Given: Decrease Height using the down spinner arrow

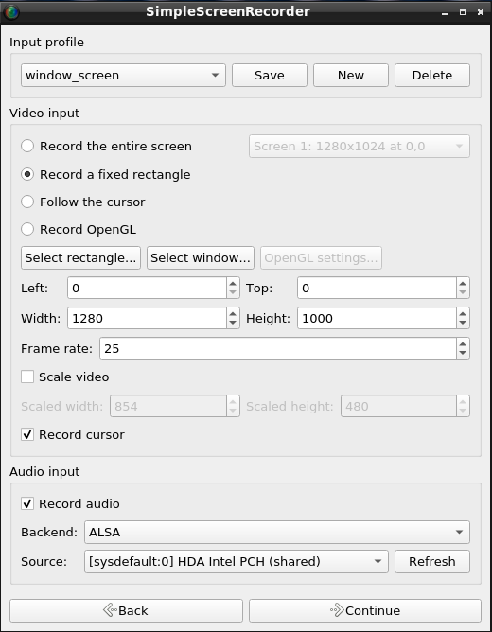Looking at the screenshot, I should click(463, 323).
